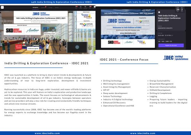This screenshot has width=191, height=135.
Task: Click the Well integrity management bullet
Action: 116,84
